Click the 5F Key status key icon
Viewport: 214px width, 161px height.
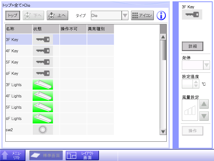click(43, 62)
